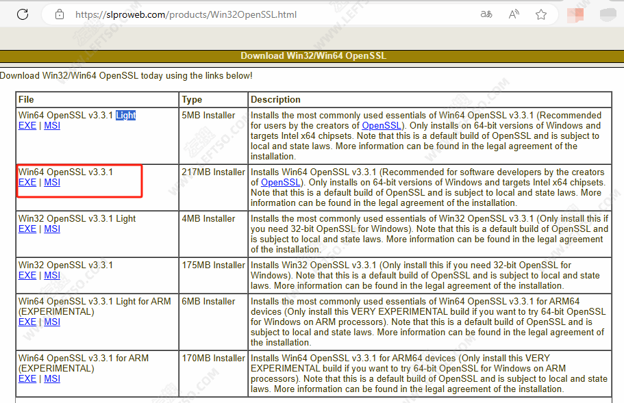Image resolution: width=624 pixels, height=403 pixels.
Task: Open the translate page icon
Action: click(x=486, y=14)
